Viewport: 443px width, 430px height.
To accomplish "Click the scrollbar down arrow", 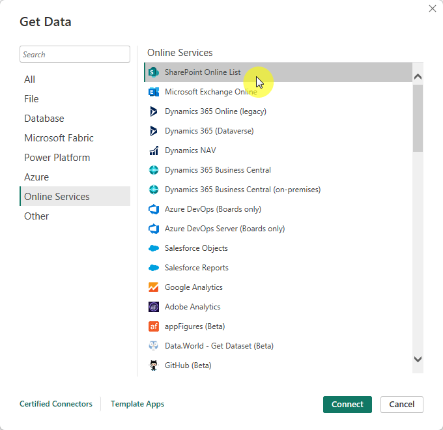I will click(418, 359).
